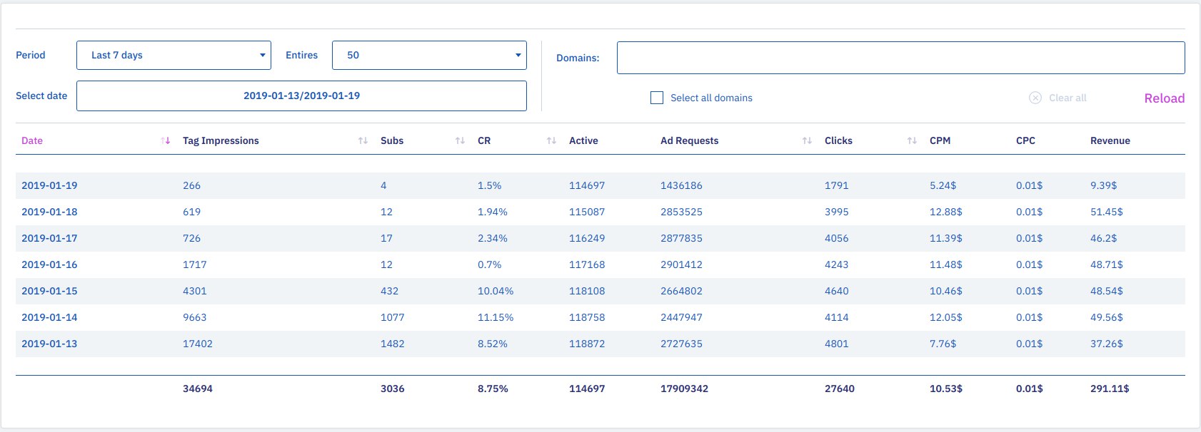The height and width of the screenshot is (432, 1201).
Task: Sort CR column via arrows icon
Action: 551,140
